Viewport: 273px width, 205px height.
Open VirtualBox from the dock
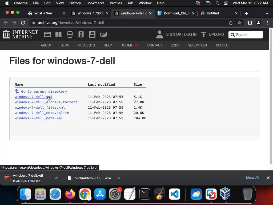point(225,194)
